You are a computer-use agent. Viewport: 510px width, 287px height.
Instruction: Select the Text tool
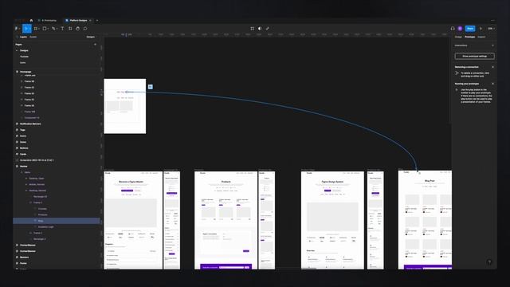click(x=62, y=29)
